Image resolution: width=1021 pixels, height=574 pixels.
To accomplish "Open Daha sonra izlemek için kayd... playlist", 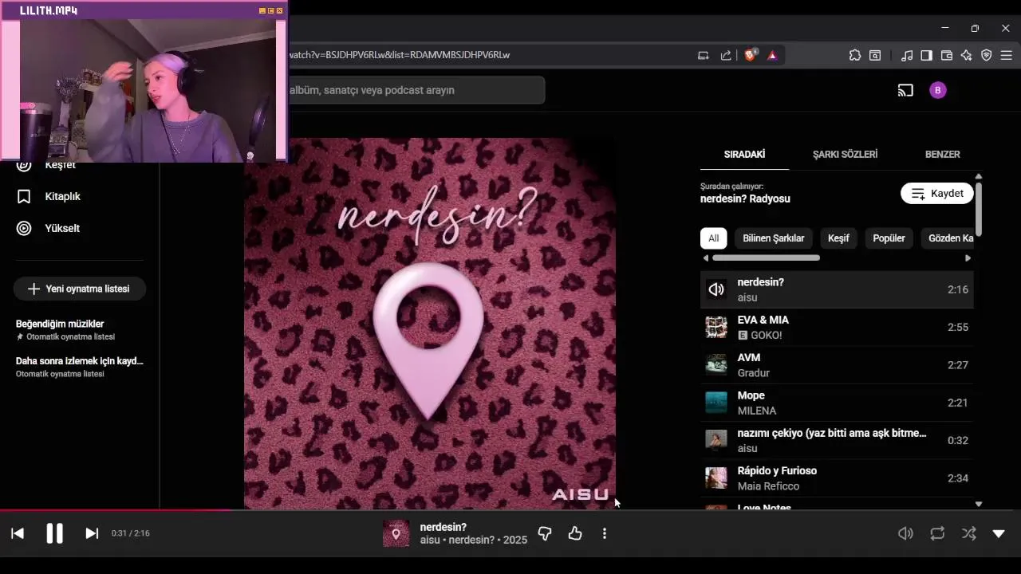I will pyautogui.click(x=80, y=367).
